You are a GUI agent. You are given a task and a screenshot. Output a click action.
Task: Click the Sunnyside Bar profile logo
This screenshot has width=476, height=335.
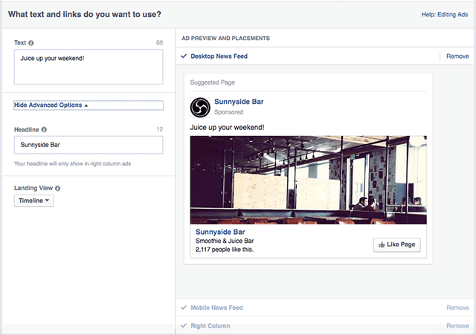pyautogui.click(x=201, y=107)
